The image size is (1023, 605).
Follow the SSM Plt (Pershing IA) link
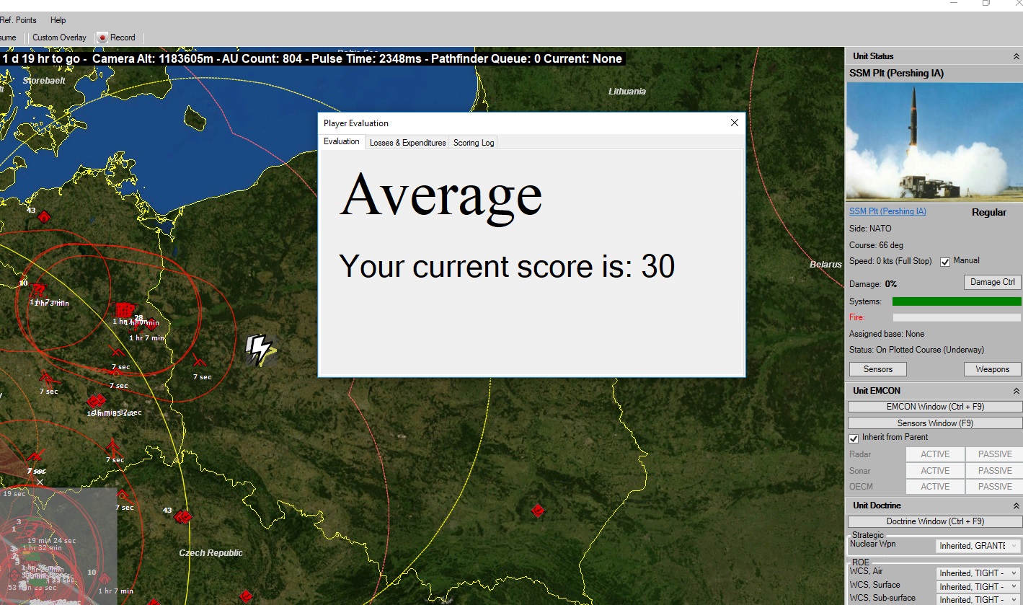point(887,211)
